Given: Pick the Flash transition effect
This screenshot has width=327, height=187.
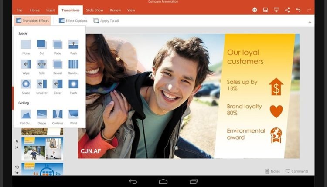Looking at the screenshot, I should pyautogui.click(x=73, y=84).
